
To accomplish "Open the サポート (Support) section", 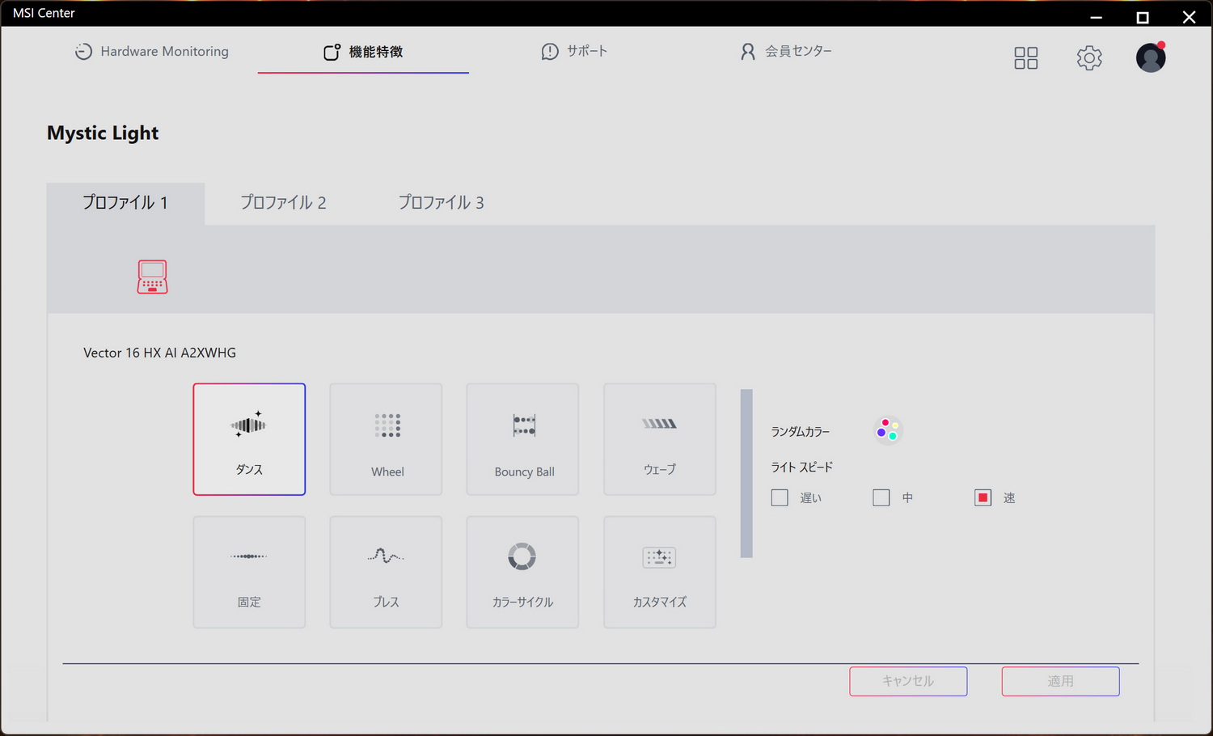I will coord(574,51).
